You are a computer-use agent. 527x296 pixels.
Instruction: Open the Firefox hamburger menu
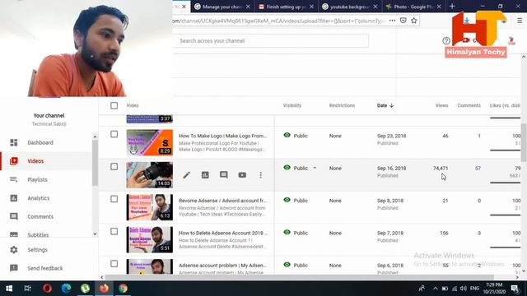click(x=520, y=21)
